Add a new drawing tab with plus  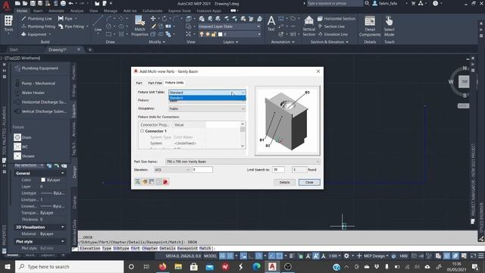tap(90, 49)
